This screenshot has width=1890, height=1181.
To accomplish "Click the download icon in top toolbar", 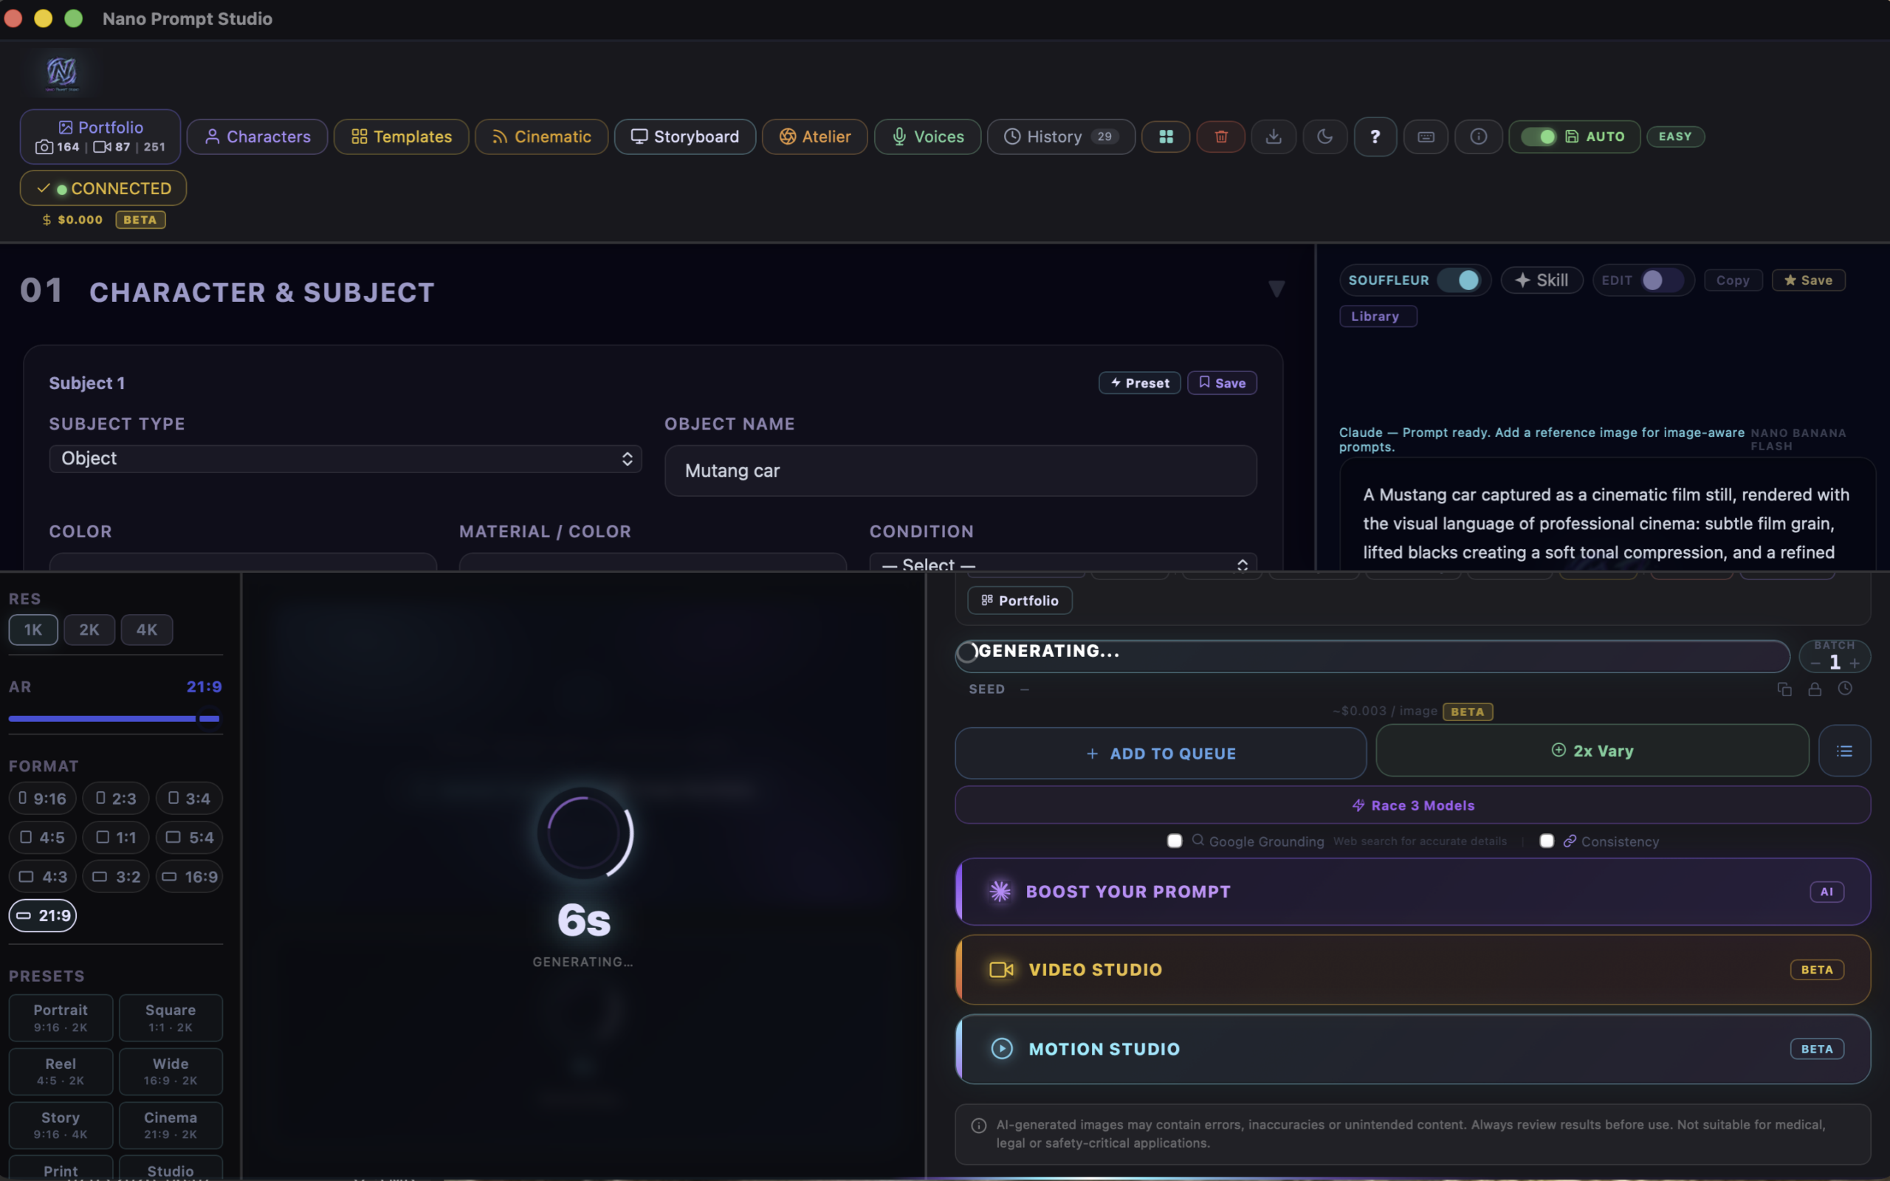I will click(x=1273, y=137).
